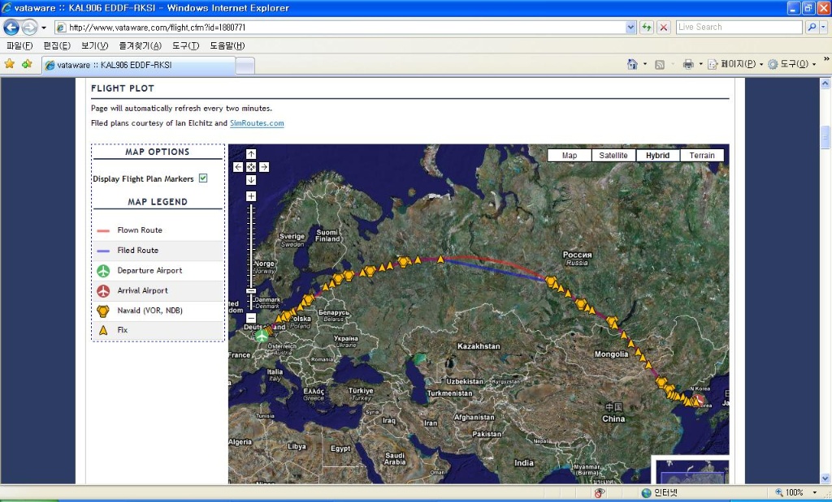This screenshot has height=502, width=832.
Task: Pan the map left with the arrow
Action: (238, 167)
